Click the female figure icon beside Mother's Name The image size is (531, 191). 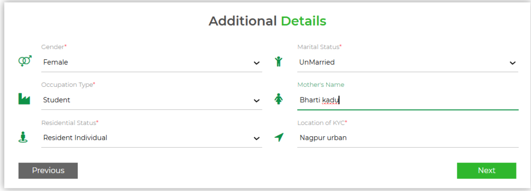(278, 99)
